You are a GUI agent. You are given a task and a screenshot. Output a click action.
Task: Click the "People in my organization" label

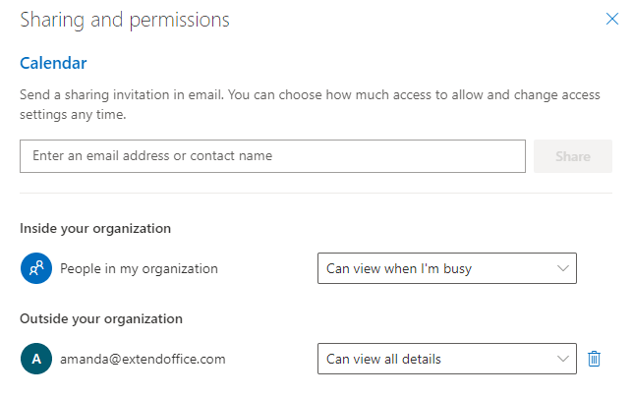pyautogui.click(x=139, y=269)
